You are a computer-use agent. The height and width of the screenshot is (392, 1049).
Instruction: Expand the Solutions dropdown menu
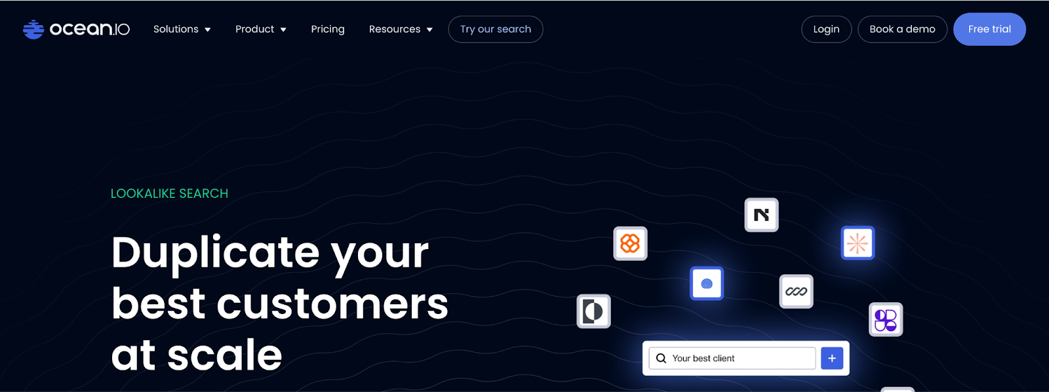click(182, 29)
